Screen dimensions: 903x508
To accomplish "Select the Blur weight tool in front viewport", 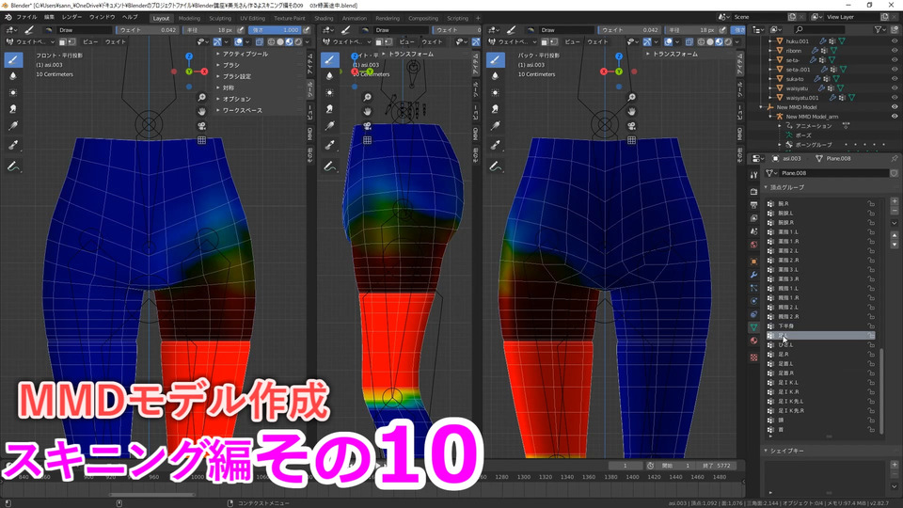I will click(x=13, y=76).
